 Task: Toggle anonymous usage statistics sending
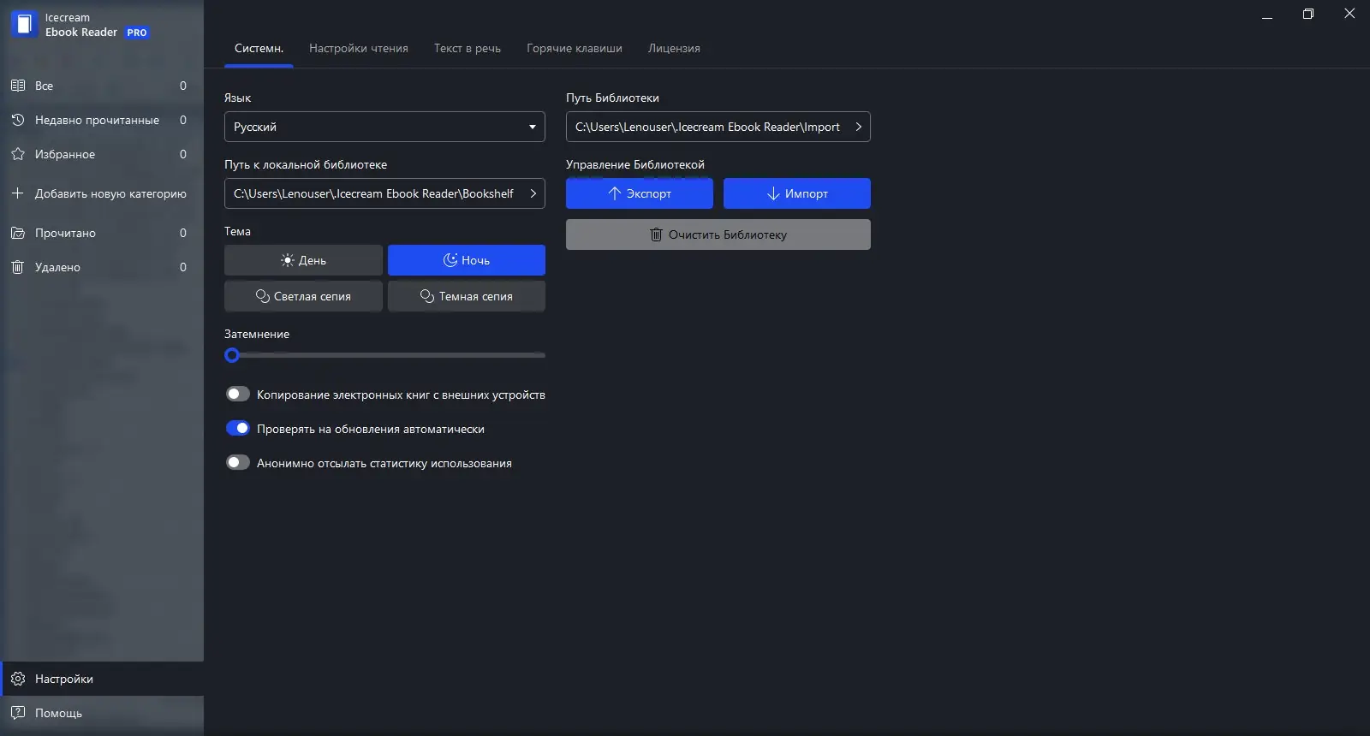click(x=237, y=462)
